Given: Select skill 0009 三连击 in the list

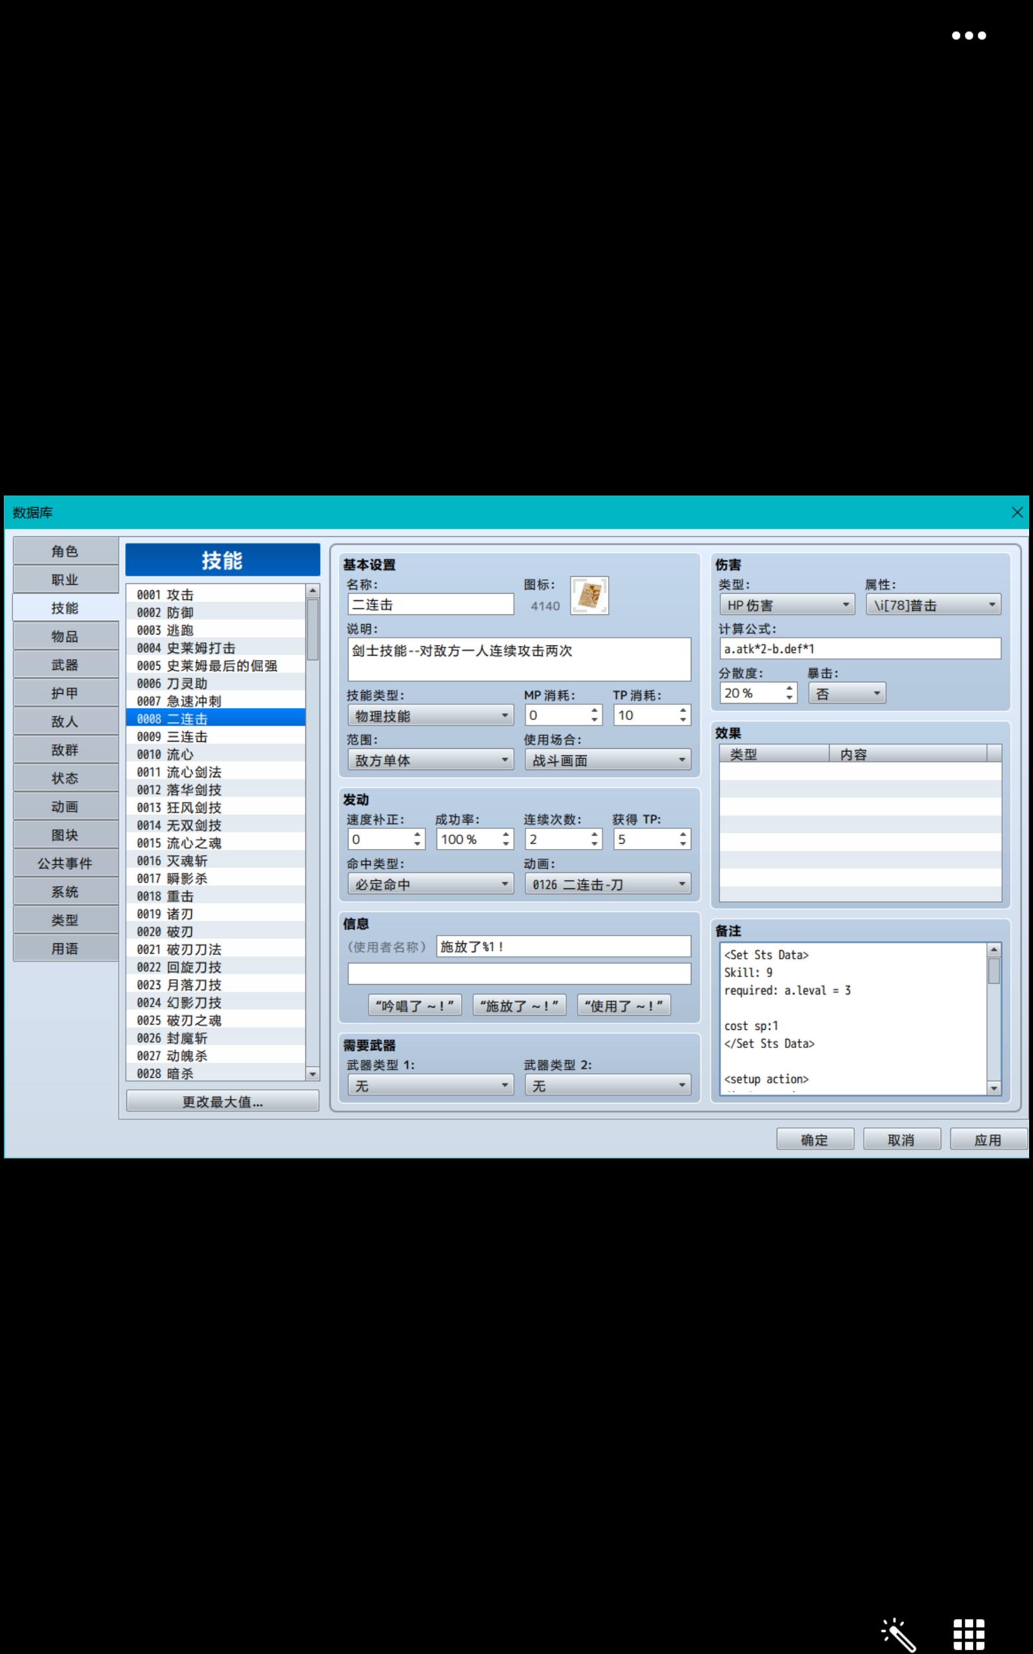Looking at the screenshot, I should pos(216,736).
